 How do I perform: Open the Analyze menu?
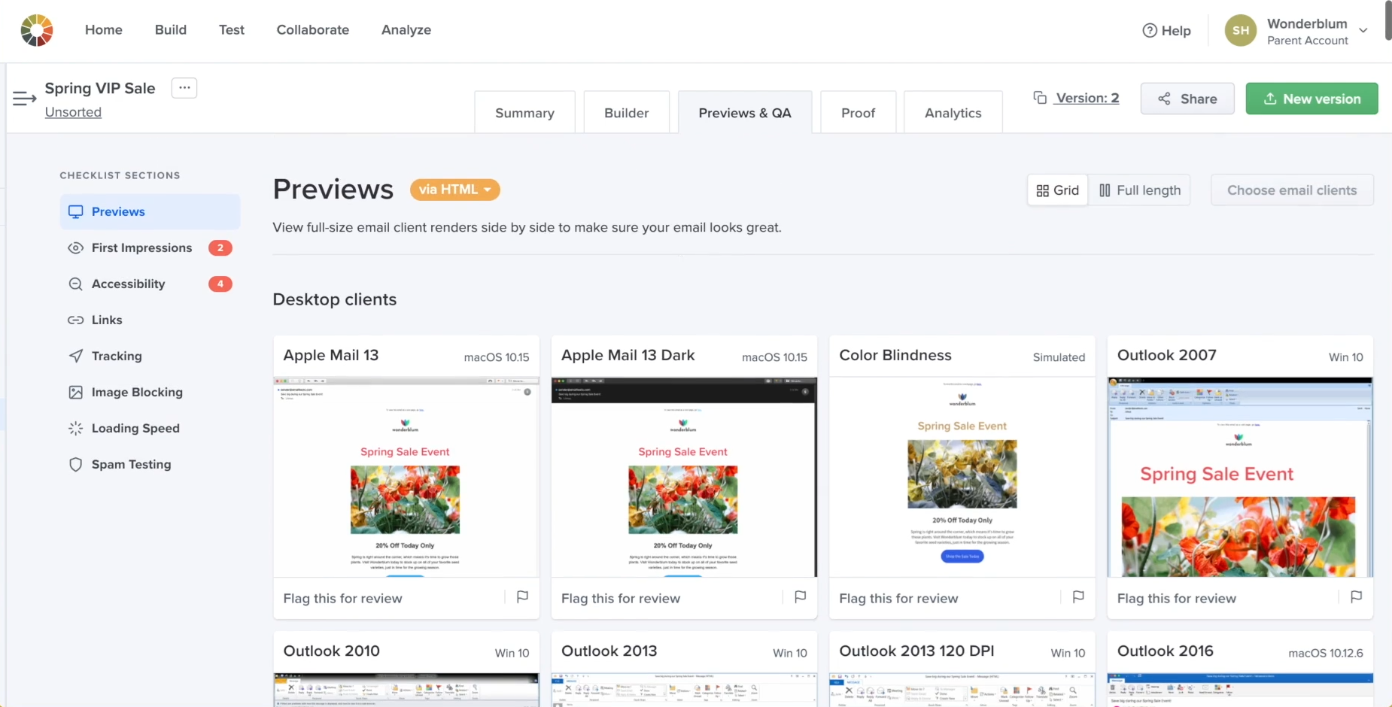406,30
